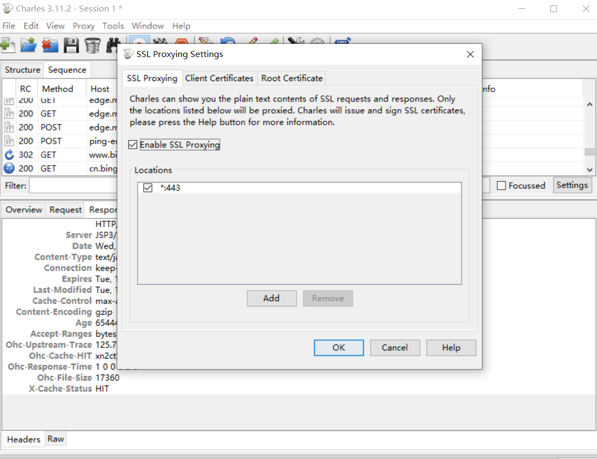Select the document icon of the ping-e POST row
Screen dimensions: 597x459
pos(9,141)
